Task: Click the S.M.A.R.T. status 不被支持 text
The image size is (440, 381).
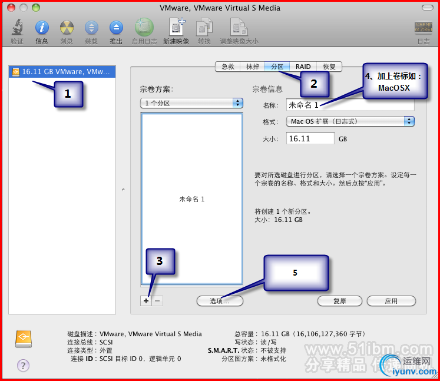Action: [x=273, y=350]
